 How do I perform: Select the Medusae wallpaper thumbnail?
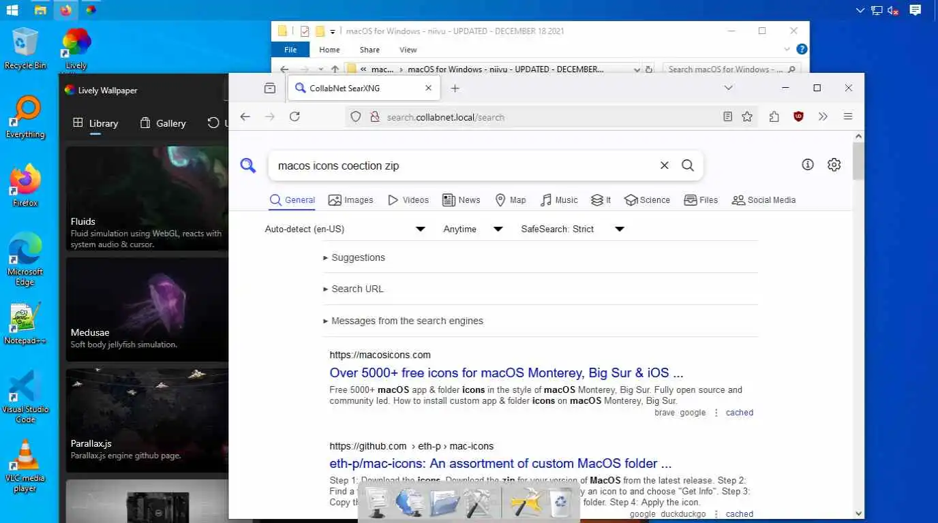pyautogui.click(x=147, y=310)
